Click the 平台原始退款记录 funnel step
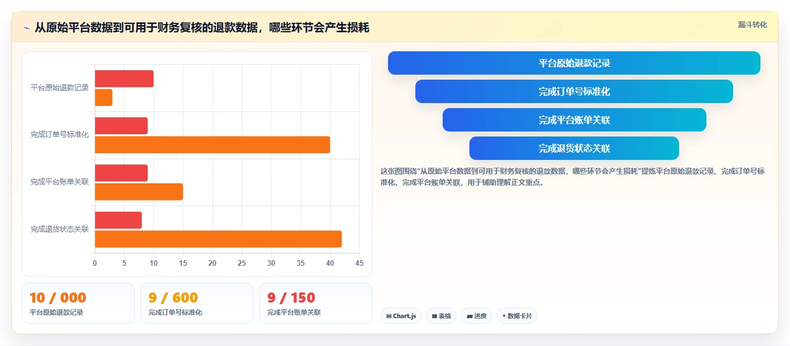Image resolution: width=790 pixels, height=346 pixels. 574,63
